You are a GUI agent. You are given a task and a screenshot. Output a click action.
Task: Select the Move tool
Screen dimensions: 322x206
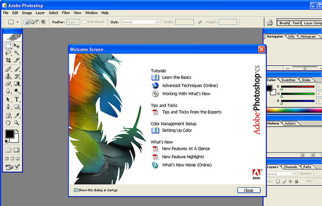17,46
